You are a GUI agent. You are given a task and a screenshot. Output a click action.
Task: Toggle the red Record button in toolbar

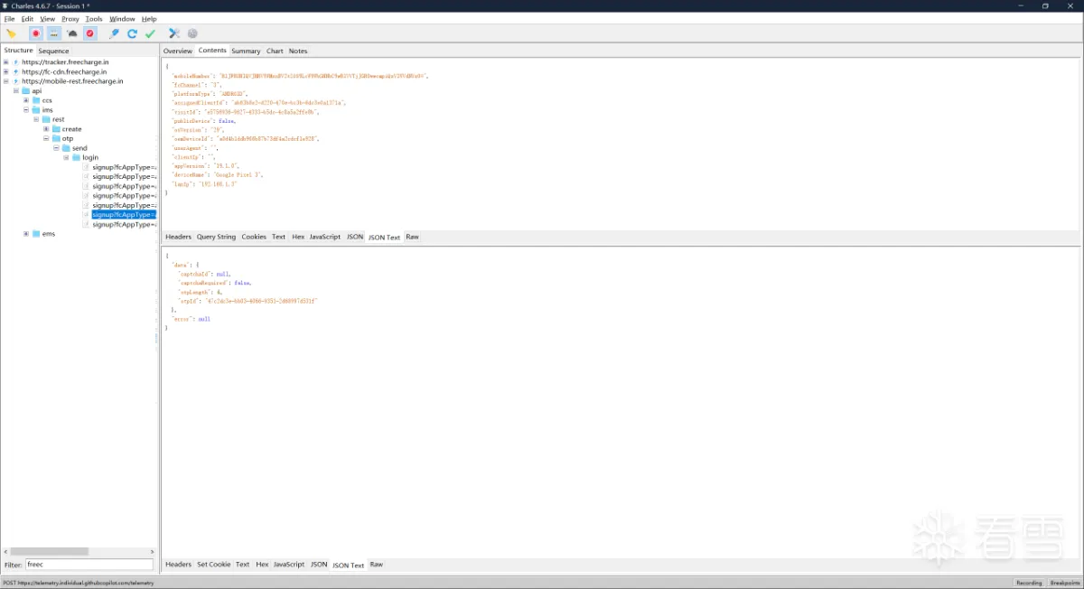pos(36,33)
